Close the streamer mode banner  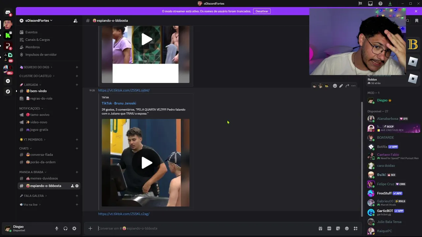tap(416, 11)
